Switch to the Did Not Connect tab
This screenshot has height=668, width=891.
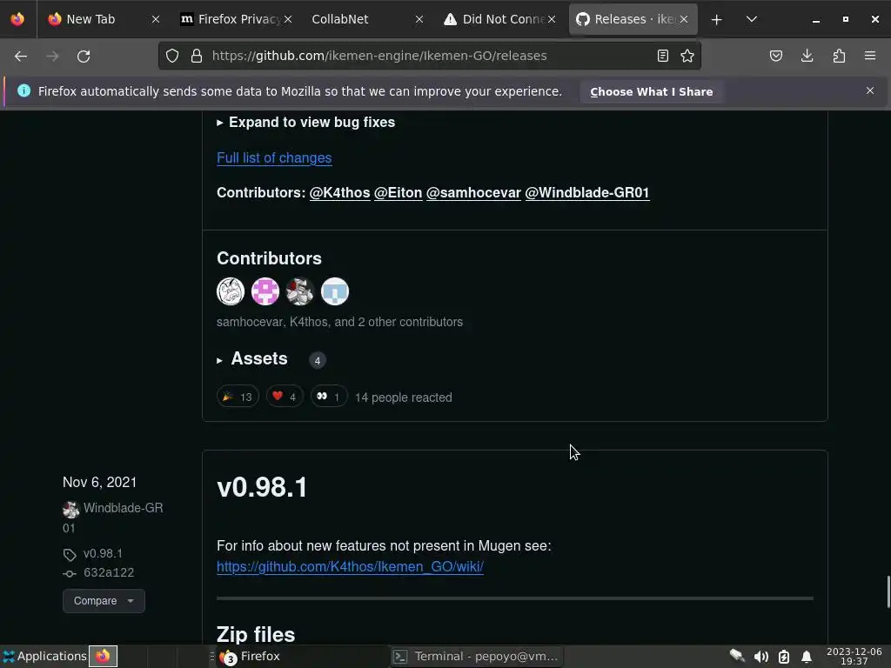pyautogui.click(x=499, y=19)
